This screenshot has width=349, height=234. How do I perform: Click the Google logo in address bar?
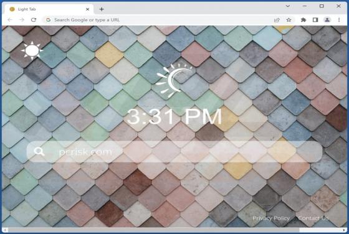tap(48, 20)
